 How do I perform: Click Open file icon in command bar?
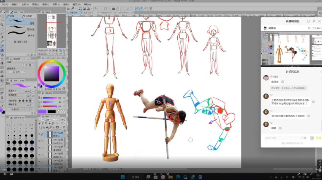point(84,9)
